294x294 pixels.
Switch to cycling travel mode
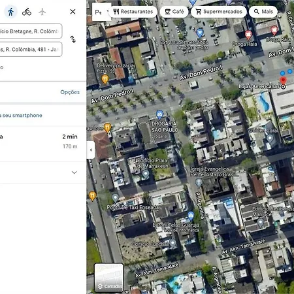27,12
